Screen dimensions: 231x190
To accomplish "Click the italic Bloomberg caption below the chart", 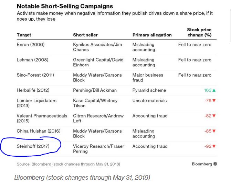I will 82,178.
